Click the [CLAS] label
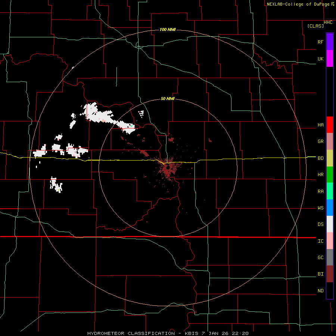Viewport: 336px width, 336px height. [x=315, y=26]
